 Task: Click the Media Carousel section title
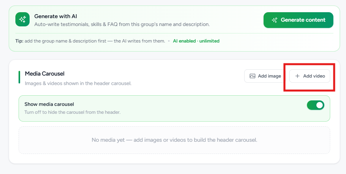click(x=45, y=74)
